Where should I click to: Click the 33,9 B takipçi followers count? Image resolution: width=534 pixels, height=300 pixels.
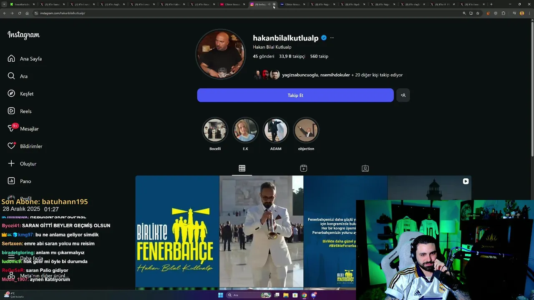point(292,56)
